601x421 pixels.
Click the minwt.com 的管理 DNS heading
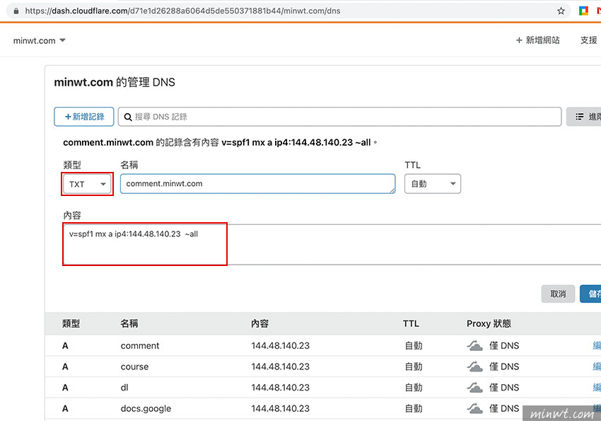tap(115, 82)
